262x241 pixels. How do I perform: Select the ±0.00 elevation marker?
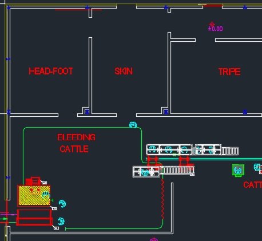(x=216, y=29)
